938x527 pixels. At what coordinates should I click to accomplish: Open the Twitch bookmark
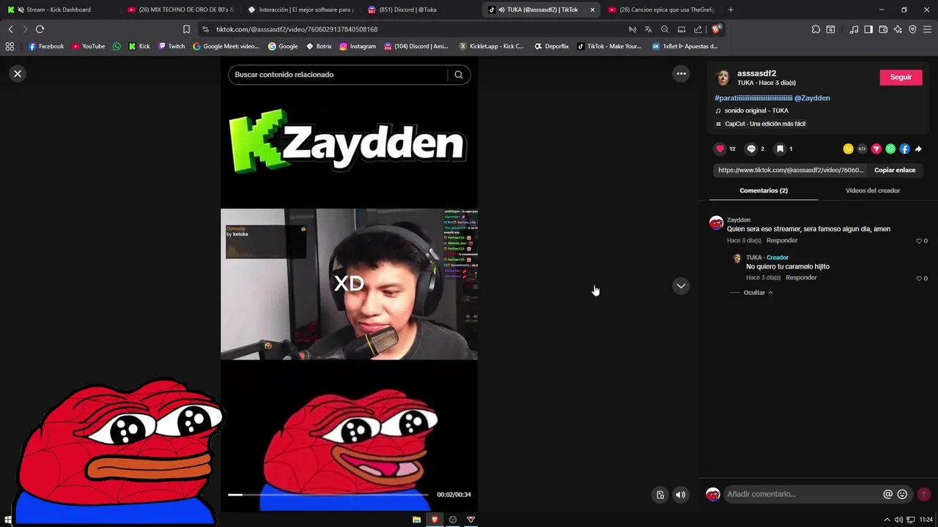[171, 46]
